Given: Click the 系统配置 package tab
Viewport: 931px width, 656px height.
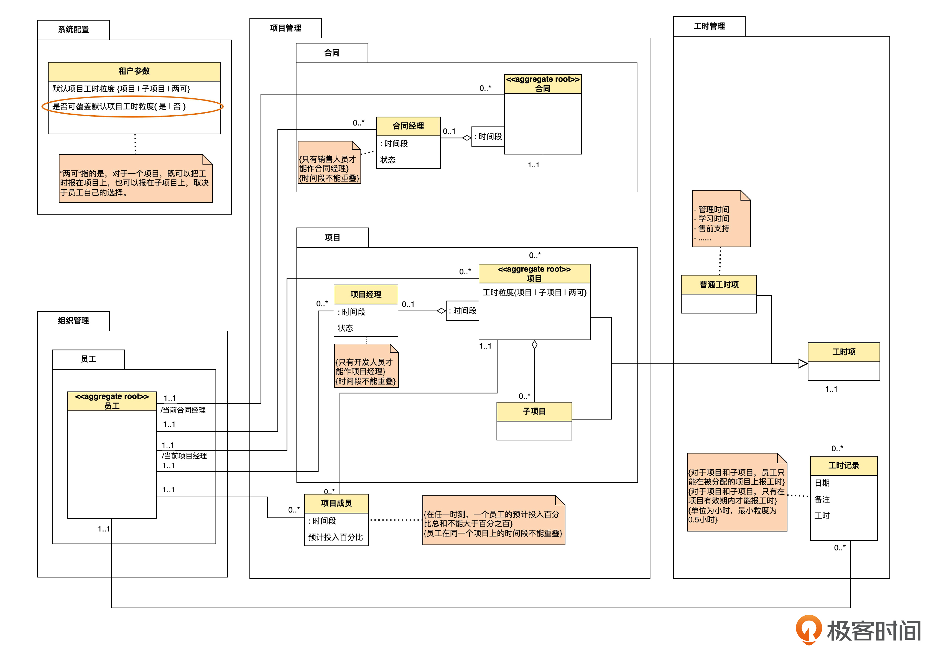Looking at the screenshot, I should coord(73,30).
